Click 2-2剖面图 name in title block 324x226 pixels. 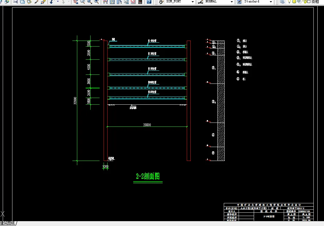coord(269,217)
